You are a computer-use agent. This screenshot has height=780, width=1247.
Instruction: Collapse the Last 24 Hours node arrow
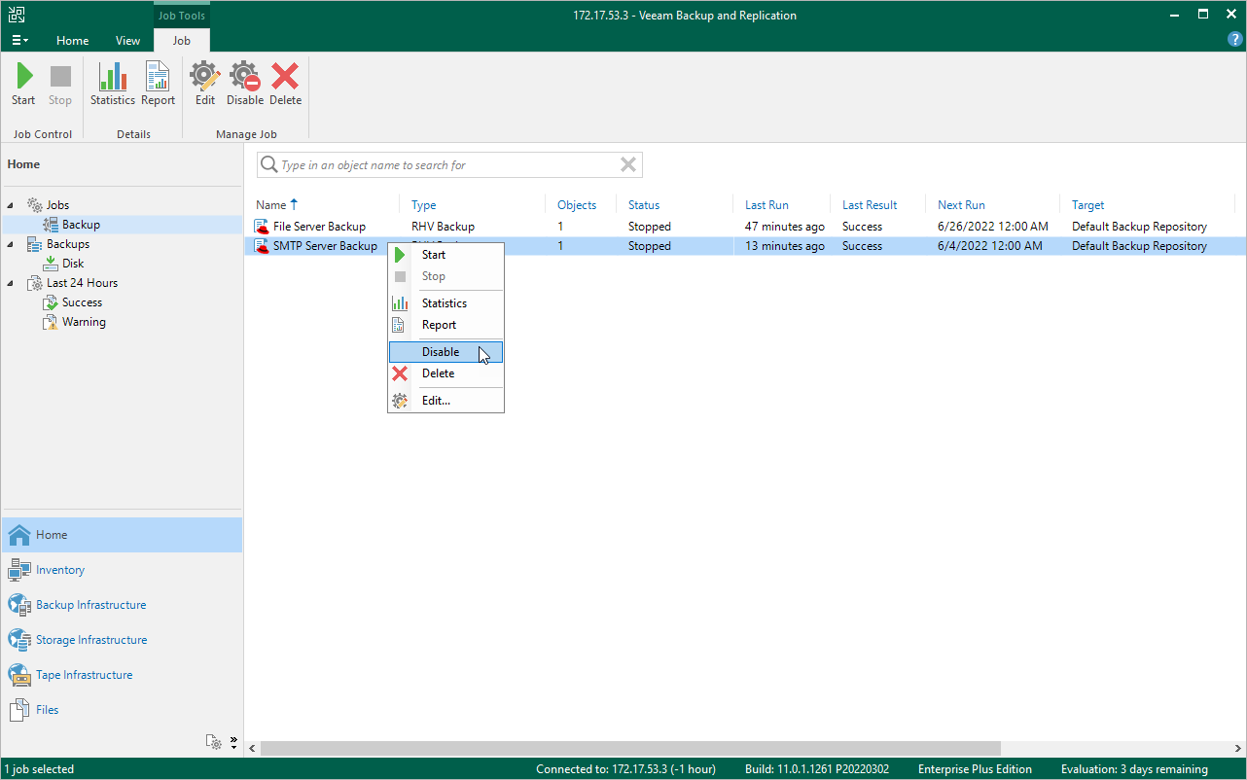12,283
